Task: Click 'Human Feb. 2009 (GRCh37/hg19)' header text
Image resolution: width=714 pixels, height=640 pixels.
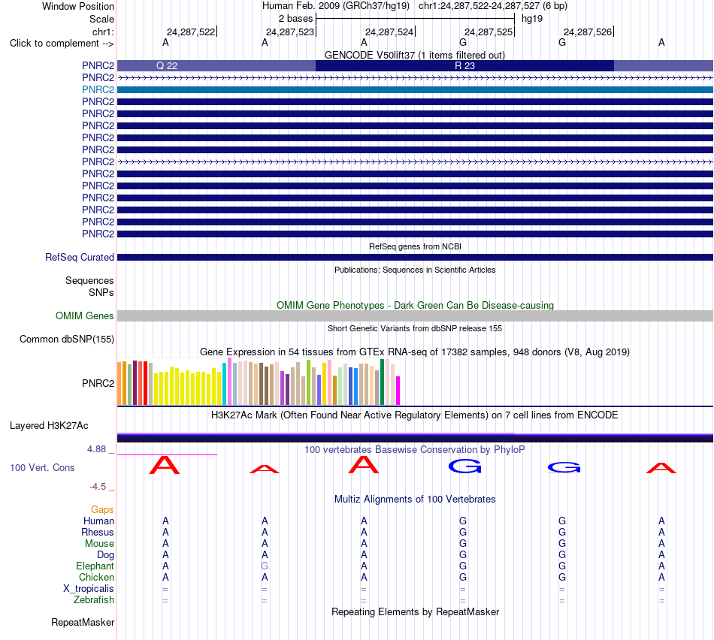Action: [x=336, y=6]
